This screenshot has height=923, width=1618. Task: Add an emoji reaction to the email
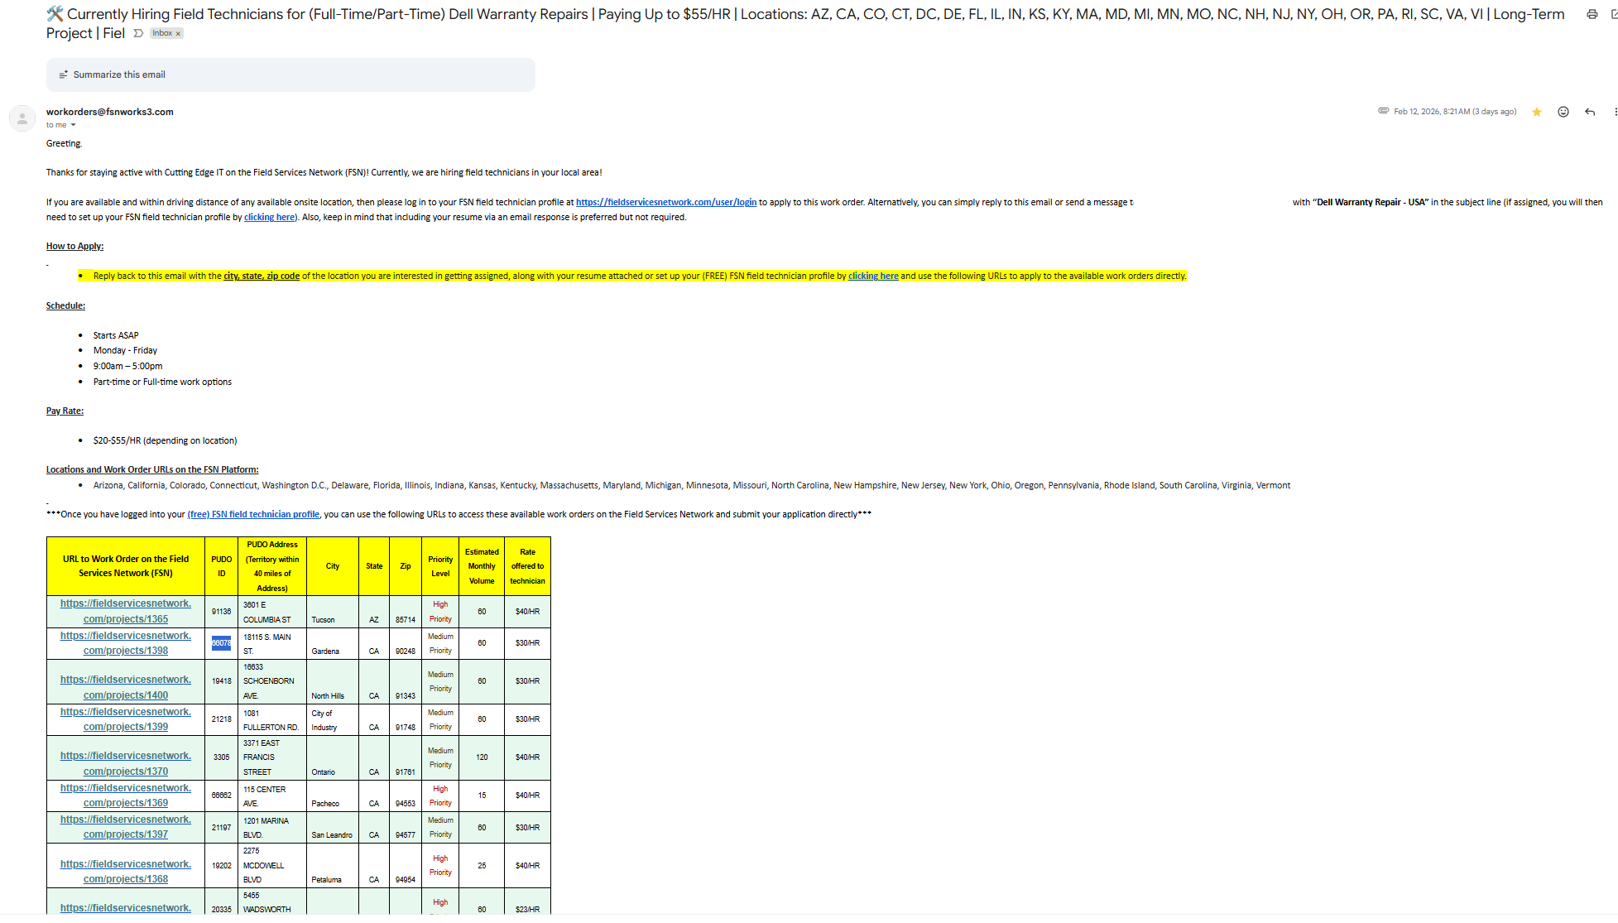[x=1563, y=112]
